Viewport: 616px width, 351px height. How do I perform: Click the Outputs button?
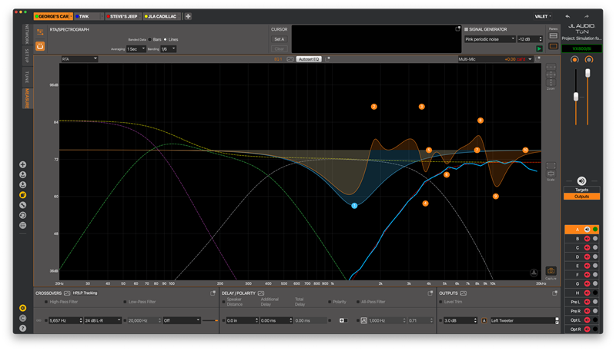(581, 197)
